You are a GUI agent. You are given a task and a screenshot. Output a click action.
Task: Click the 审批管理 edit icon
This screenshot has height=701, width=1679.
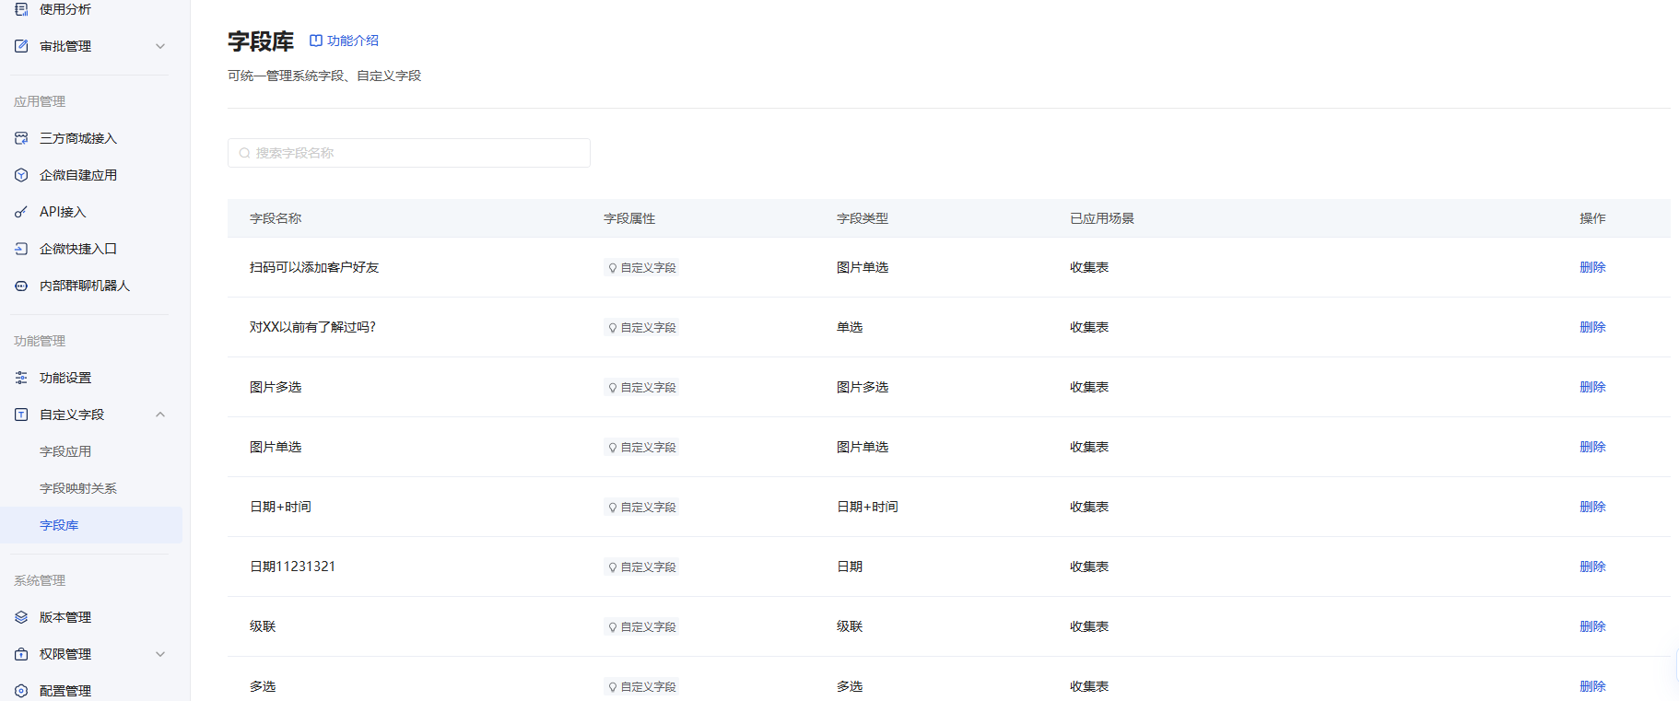click(21, 46)
